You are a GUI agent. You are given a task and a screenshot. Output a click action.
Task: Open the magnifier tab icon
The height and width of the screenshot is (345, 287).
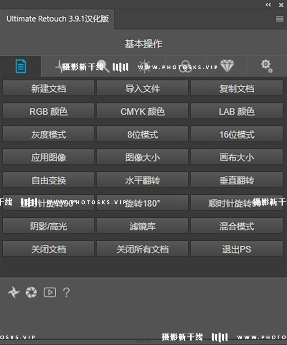coord(102,66)
